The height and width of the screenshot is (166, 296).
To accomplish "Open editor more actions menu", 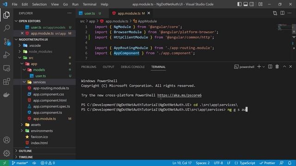I will [290, 13].
